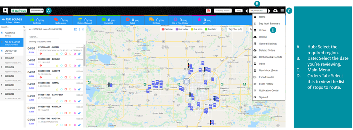The image size is (353, 130).
Task: Click the VIP star status icon
Action: (x=199, y=19)
